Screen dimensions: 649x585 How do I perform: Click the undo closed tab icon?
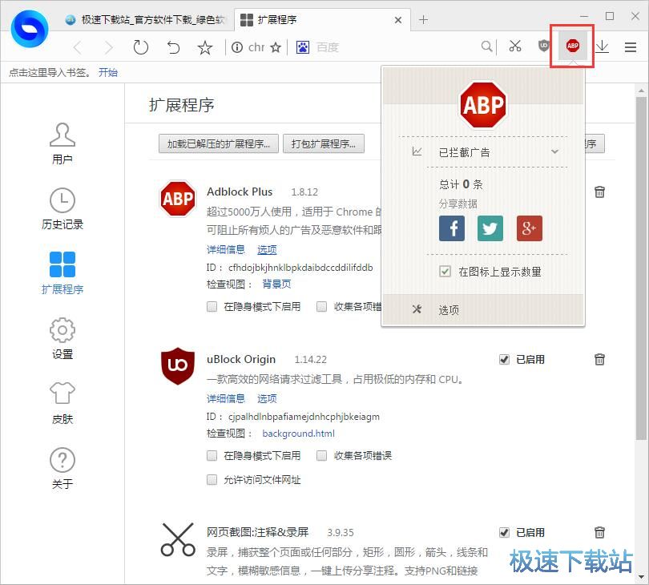(x=173, y=47)
